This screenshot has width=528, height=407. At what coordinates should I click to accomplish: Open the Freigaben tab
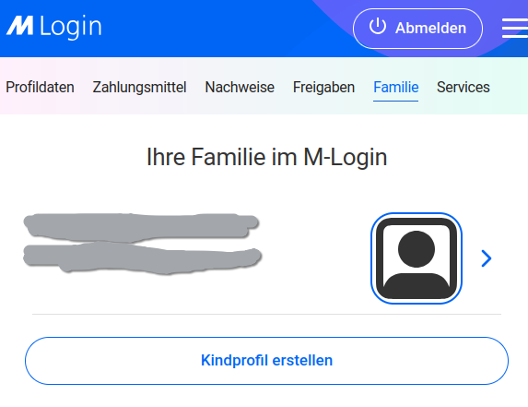pyautogui.click(x=323, y=88)
